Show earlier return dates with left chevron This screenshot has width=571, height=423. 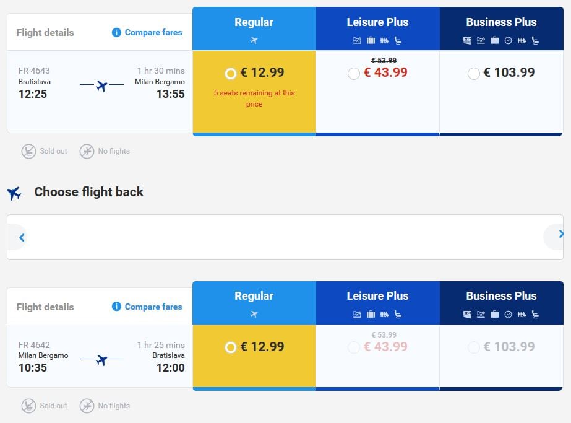(22, 237)
